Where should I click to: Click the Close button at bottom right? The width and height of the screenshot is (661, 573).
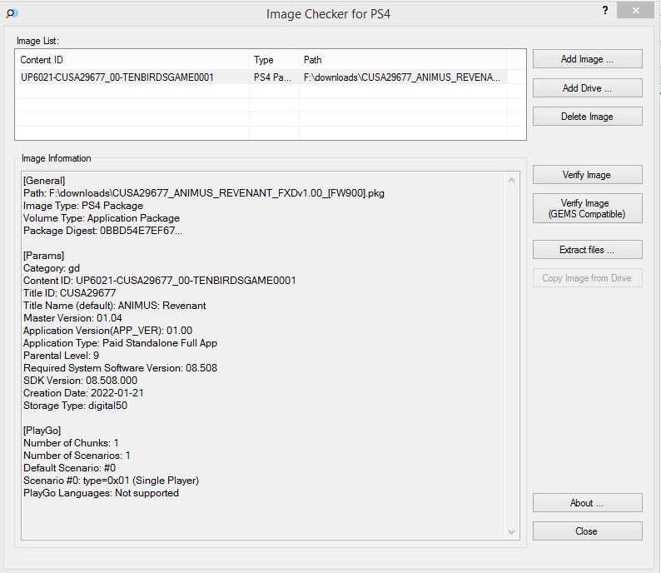point(587,531)
